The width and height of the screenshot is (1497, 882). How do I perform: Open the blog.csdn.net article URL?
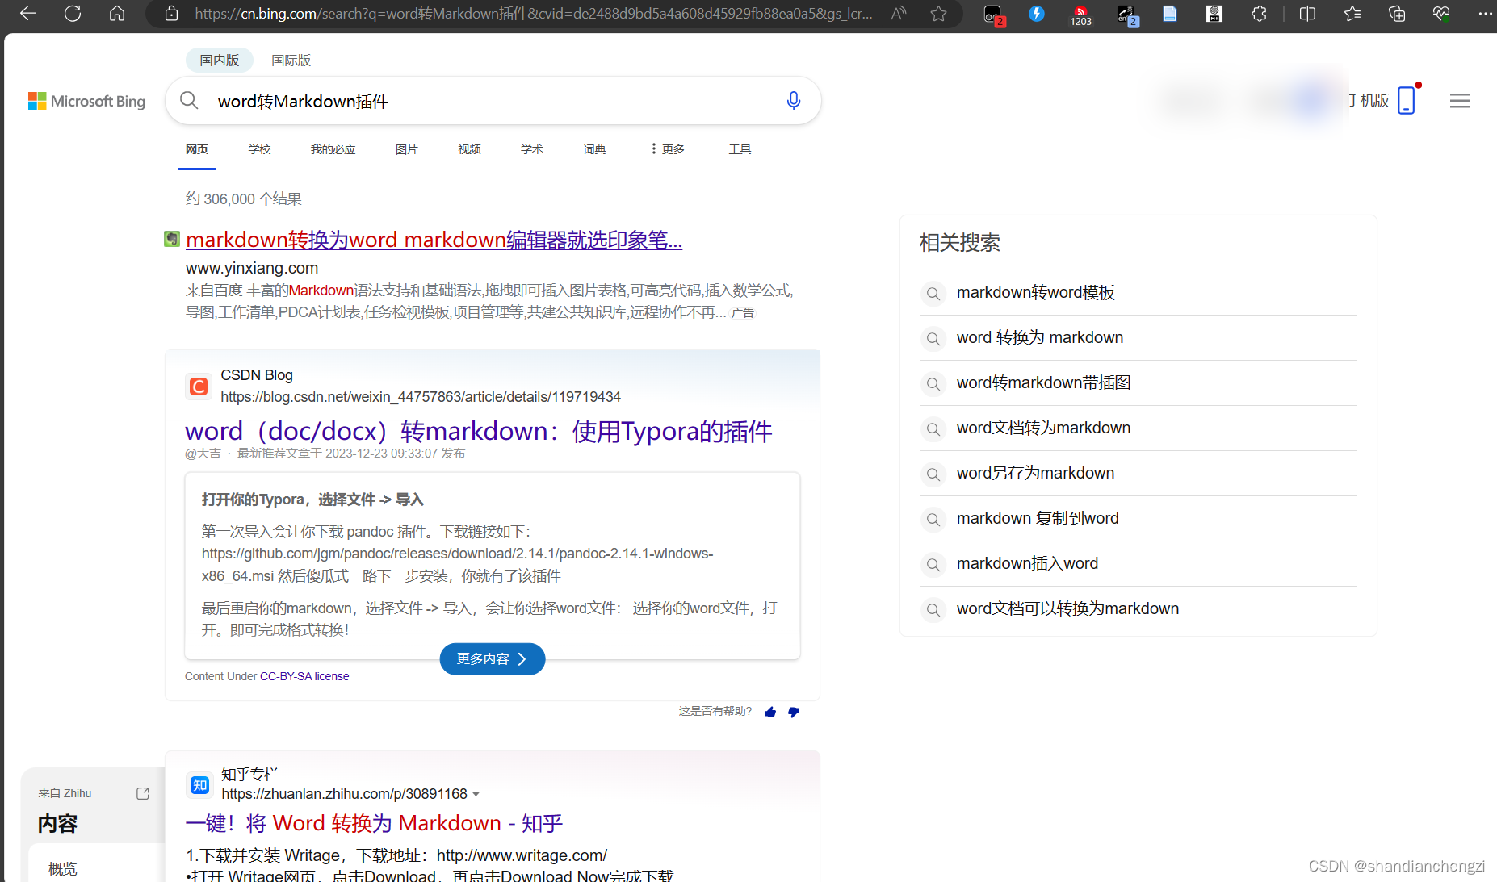421,397
